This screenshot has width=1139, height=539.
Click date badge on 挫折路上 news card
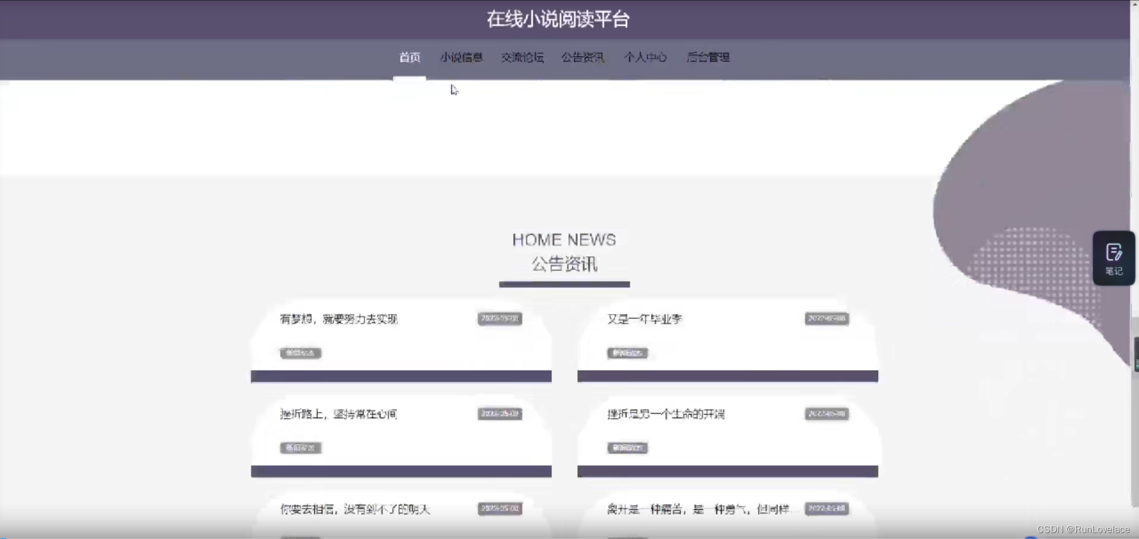pyautogui.click(x=499, y=413)
